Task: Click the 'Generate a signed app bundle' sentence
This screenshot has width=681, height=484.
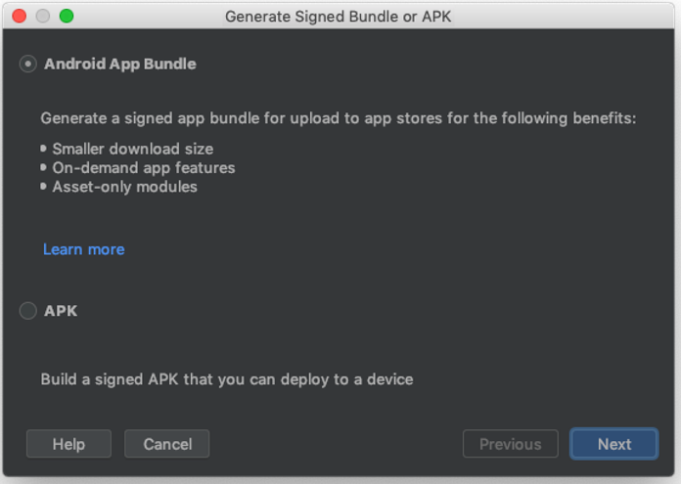Action: [x=339, y=118]
